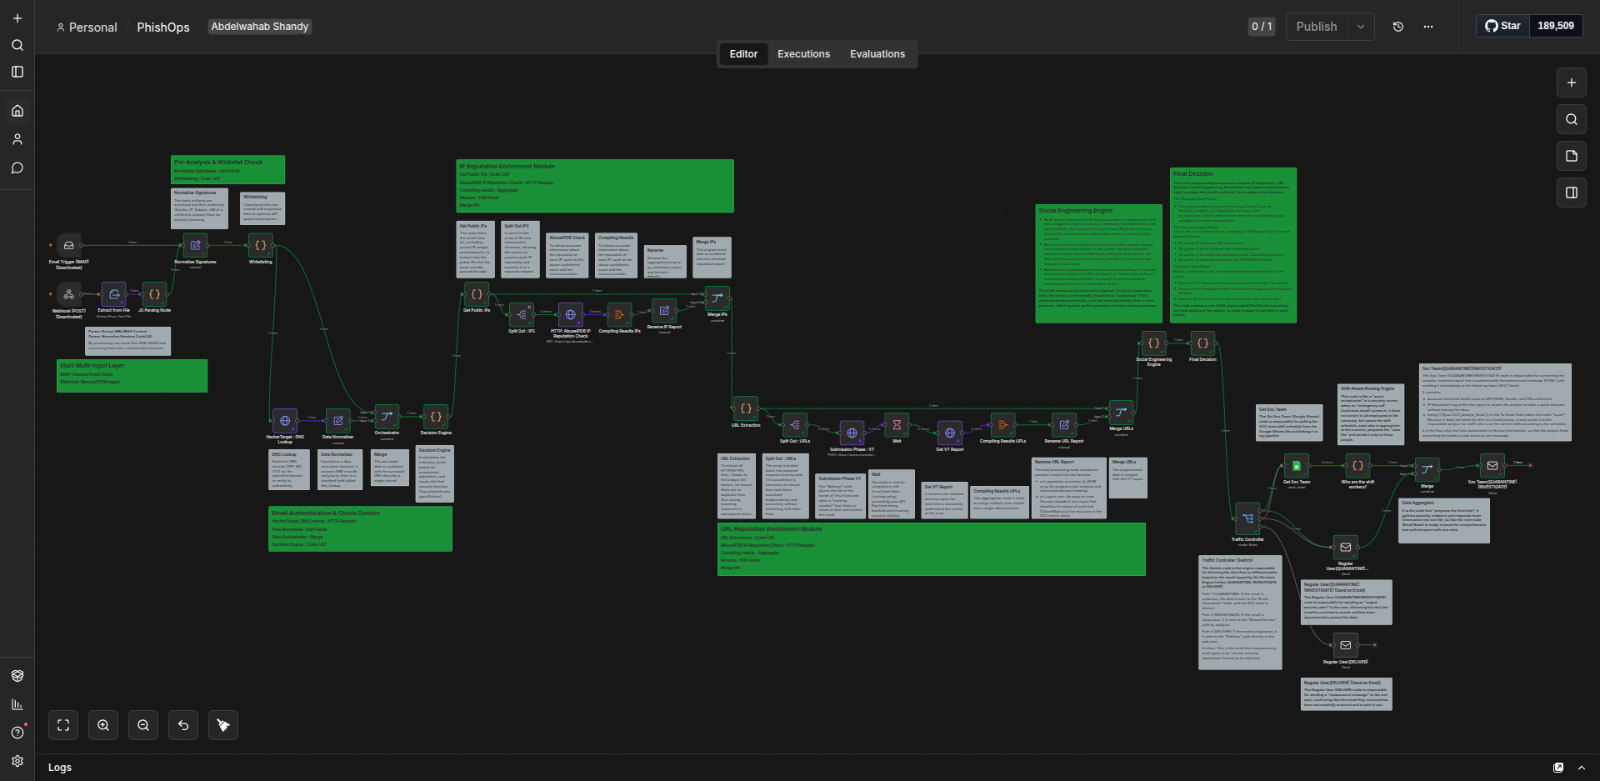Switch to the Executions tab
1600x781 pixels.
803,54
